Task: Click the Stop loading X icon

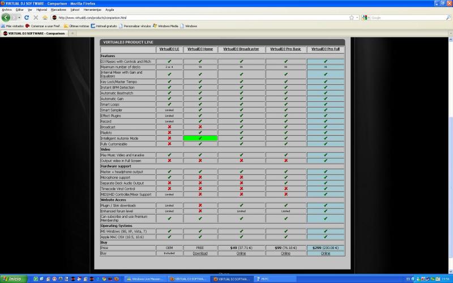Action: pyautogui.click(x=36, y=18)
